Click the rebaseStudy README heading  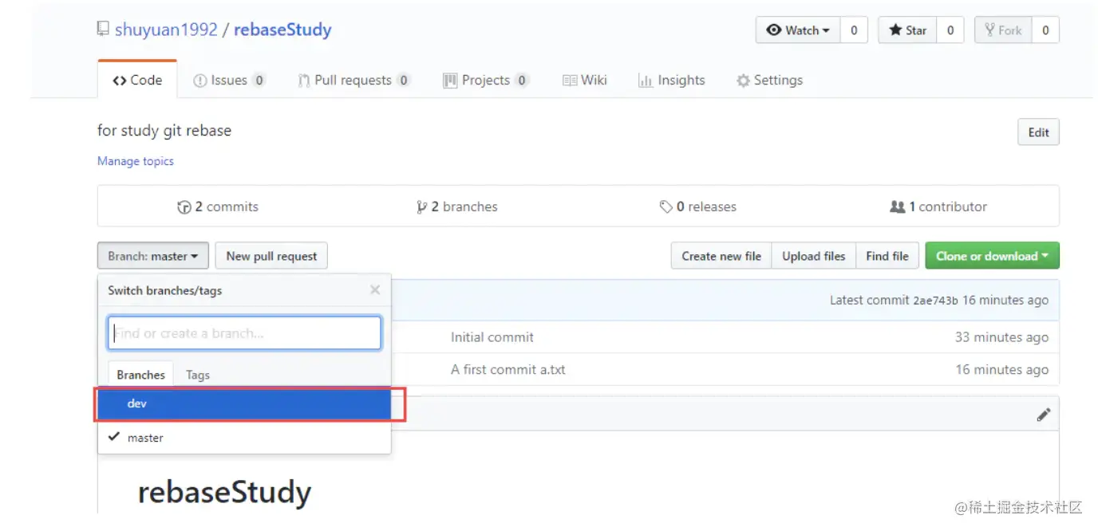pyautogui.click(x=224, y=492)
